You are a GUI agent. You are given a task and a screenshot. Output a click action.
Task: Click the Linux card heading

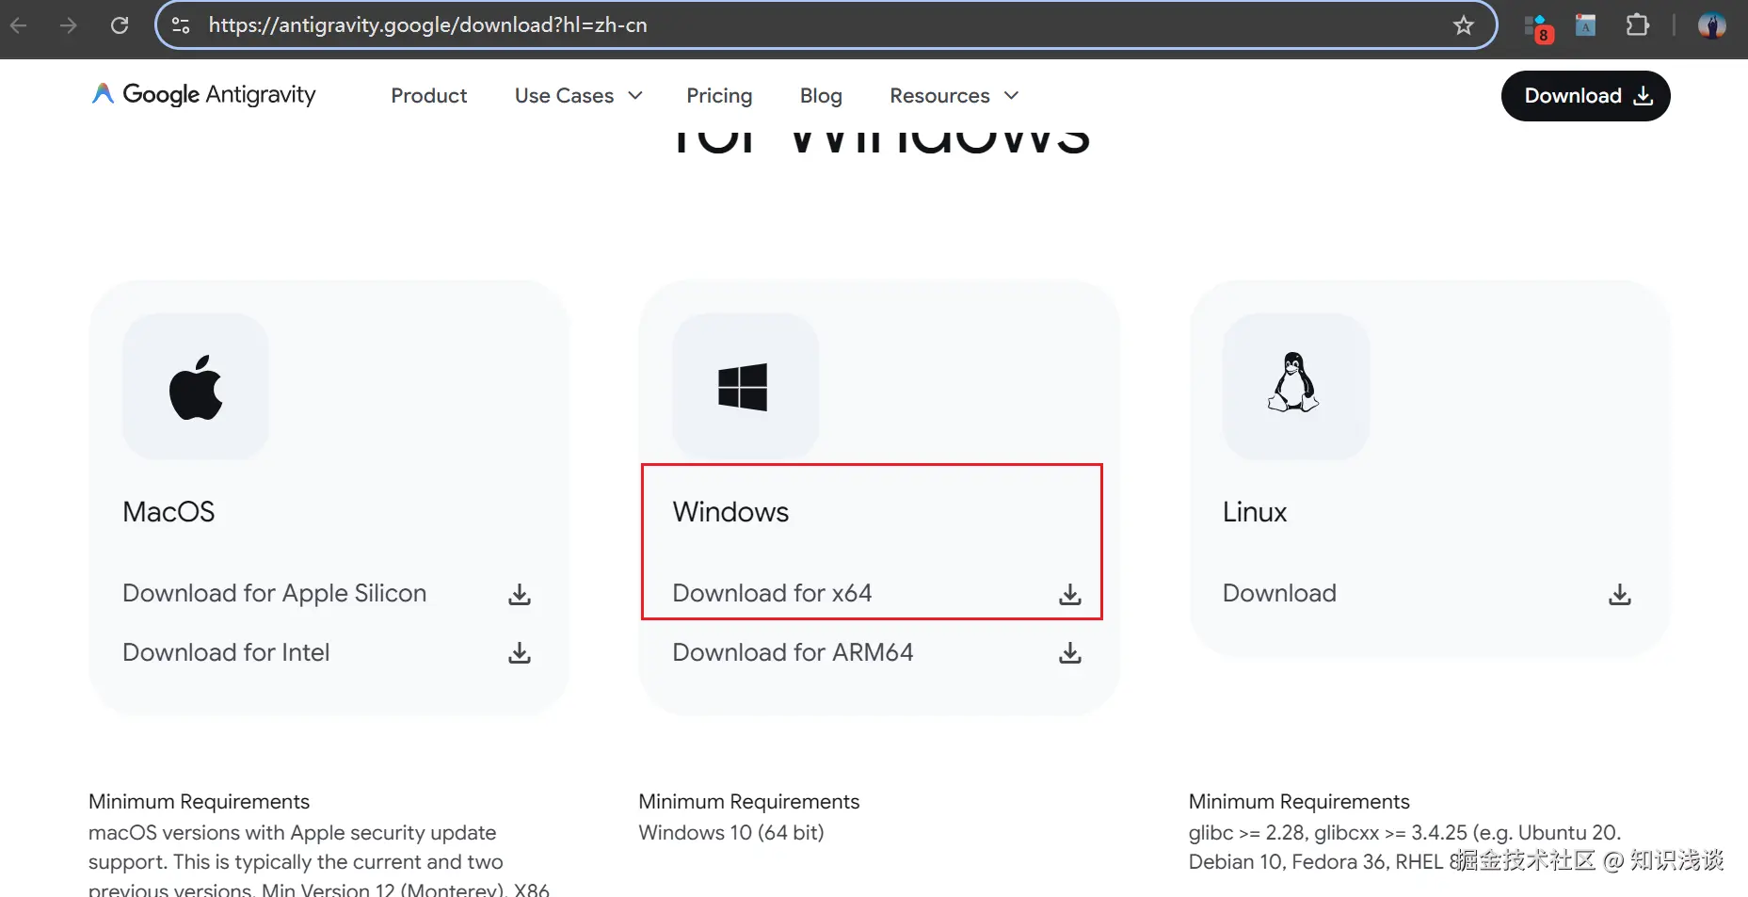(1254, 512)
